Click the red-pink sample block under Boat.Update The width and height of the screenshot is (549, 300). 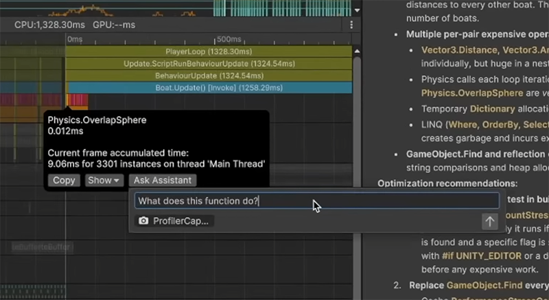78,100
